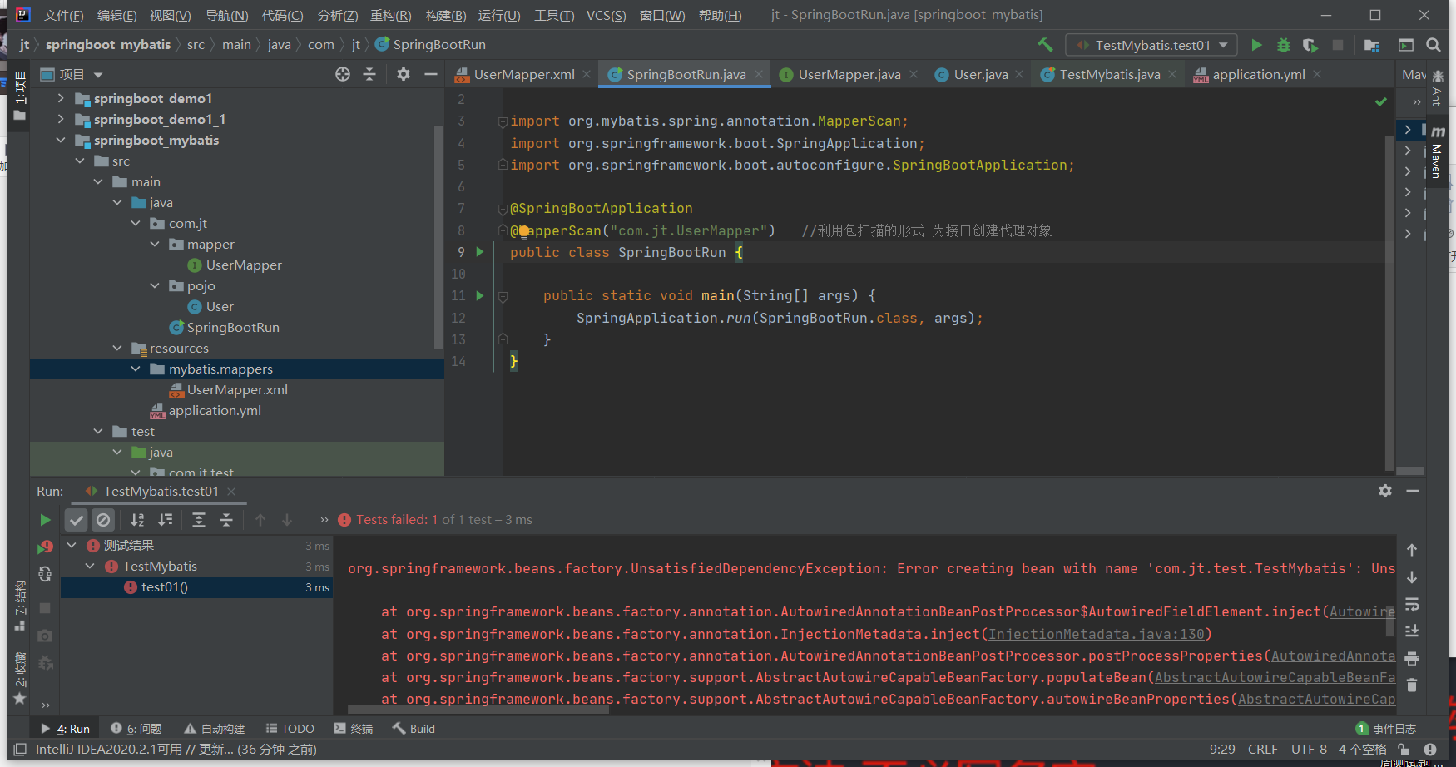Locate current file with the crosshair icon
Image resolution: width=1456 pixels, height=767 pixels.
[343, 75]
